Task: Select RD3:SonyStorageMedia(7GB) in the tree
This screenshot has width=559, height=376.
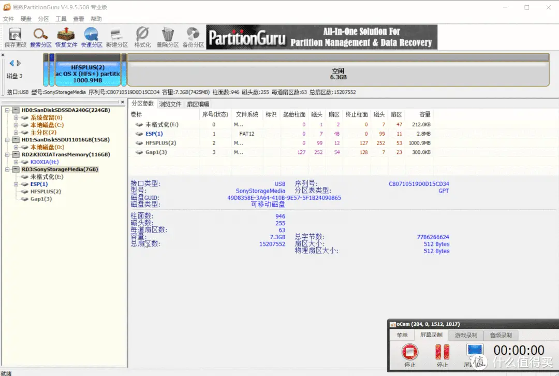Action: pos(60,169)
